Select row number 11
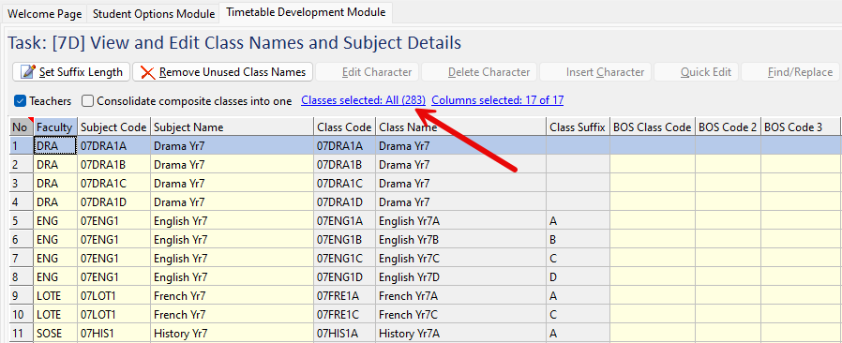 (x=21, y=334)
